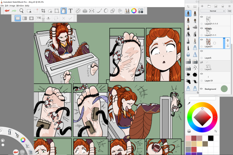Pick the light pink color swatch
Viewport: 233px width, 155px height.
pos(188,138)
